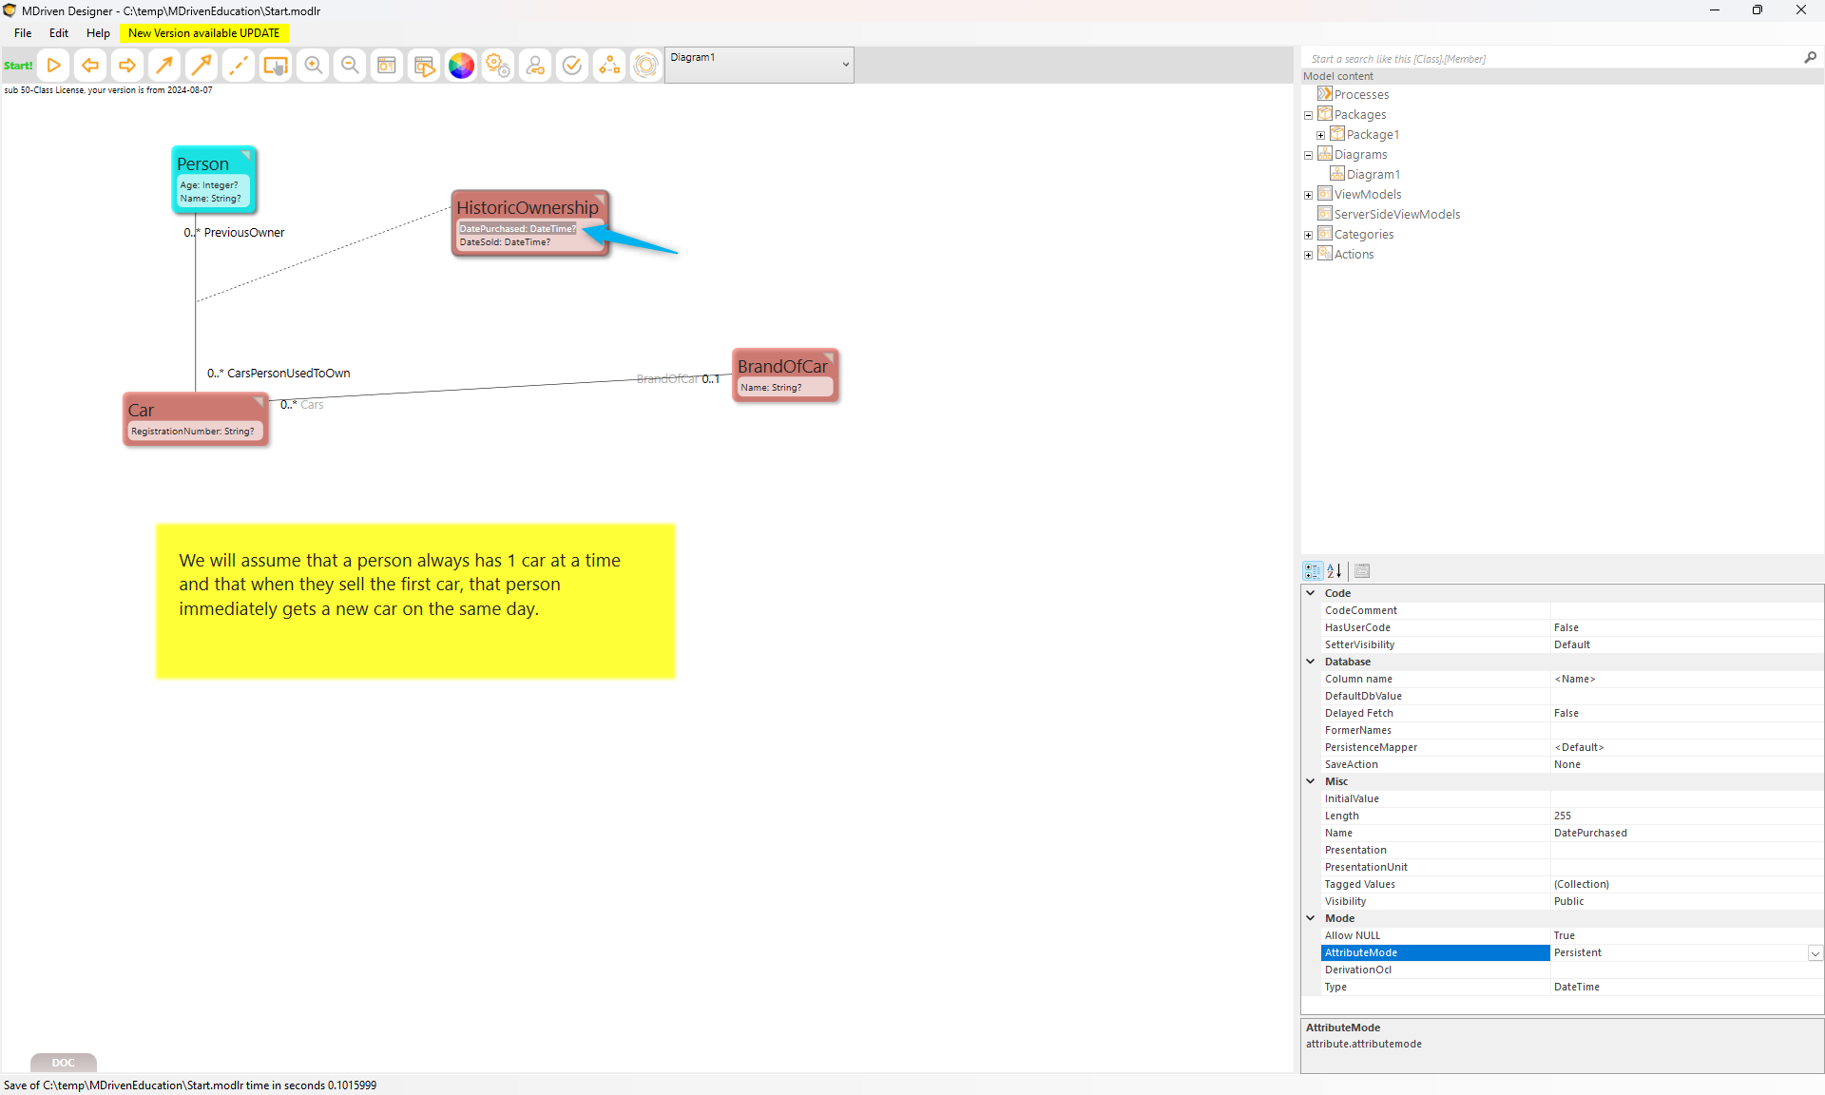Click the user with key icon
The height and width of the screenshot is (1095, 1825).
[535, 66]
